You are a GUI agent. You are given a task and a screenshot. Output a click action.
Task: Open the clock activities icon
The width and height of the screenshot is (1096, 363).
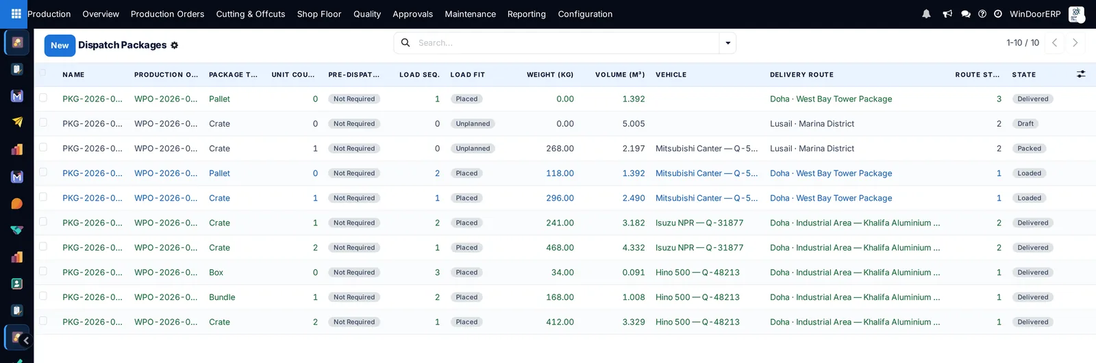[x=998, y=14]
